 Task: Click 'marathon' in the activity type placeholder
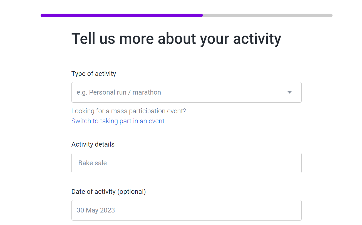147,92
